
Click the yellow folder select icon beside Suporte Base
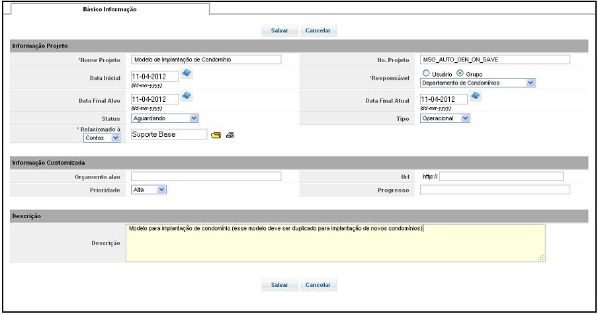pyautogui.click(x=216, y=135)
